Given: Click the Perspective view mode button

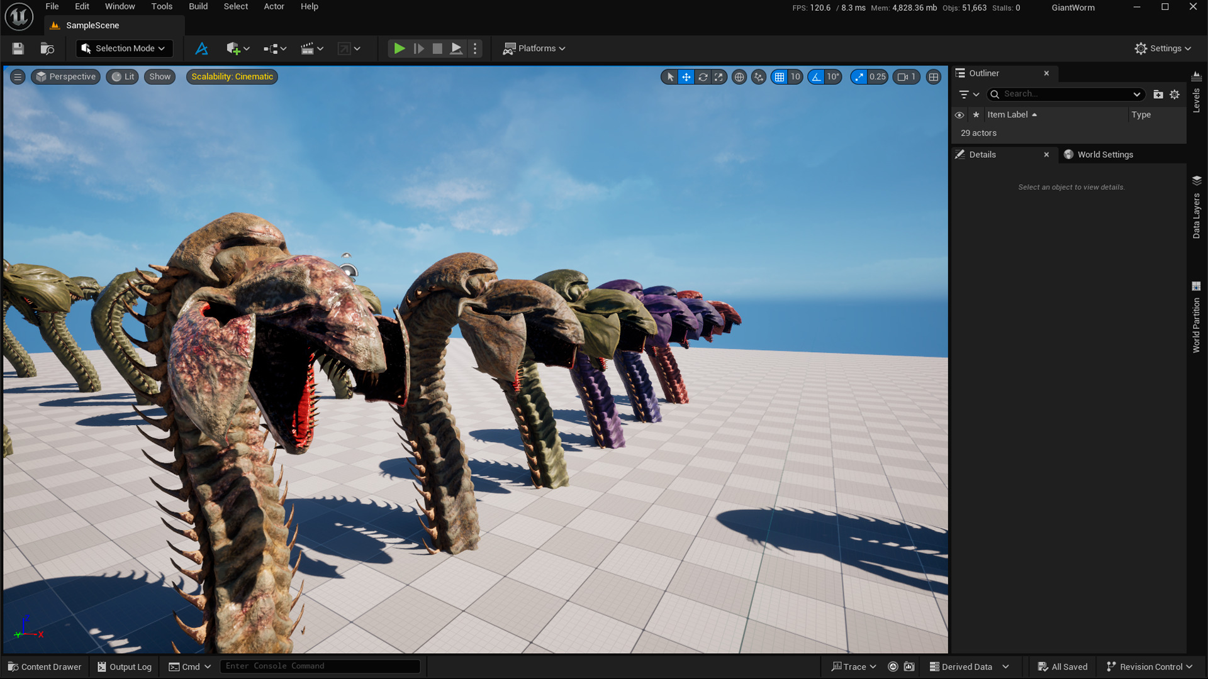Looking at the screenshot, I should click(66, 77).
